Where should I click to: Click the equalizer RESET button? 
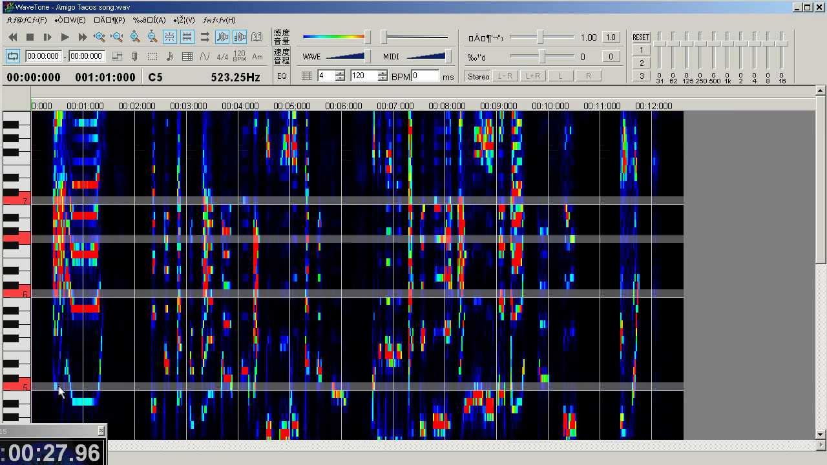[641, 37]
